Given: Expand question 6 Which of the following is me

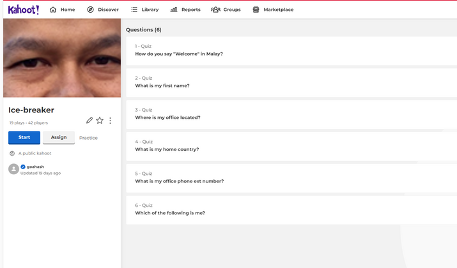Looking at the screenshot, I should pos(291,210).
